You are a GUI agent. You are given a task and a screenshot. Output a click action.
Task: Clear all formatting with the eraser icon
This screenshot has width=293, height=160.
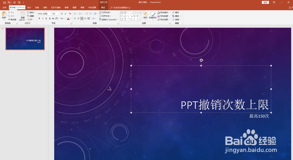70,14
